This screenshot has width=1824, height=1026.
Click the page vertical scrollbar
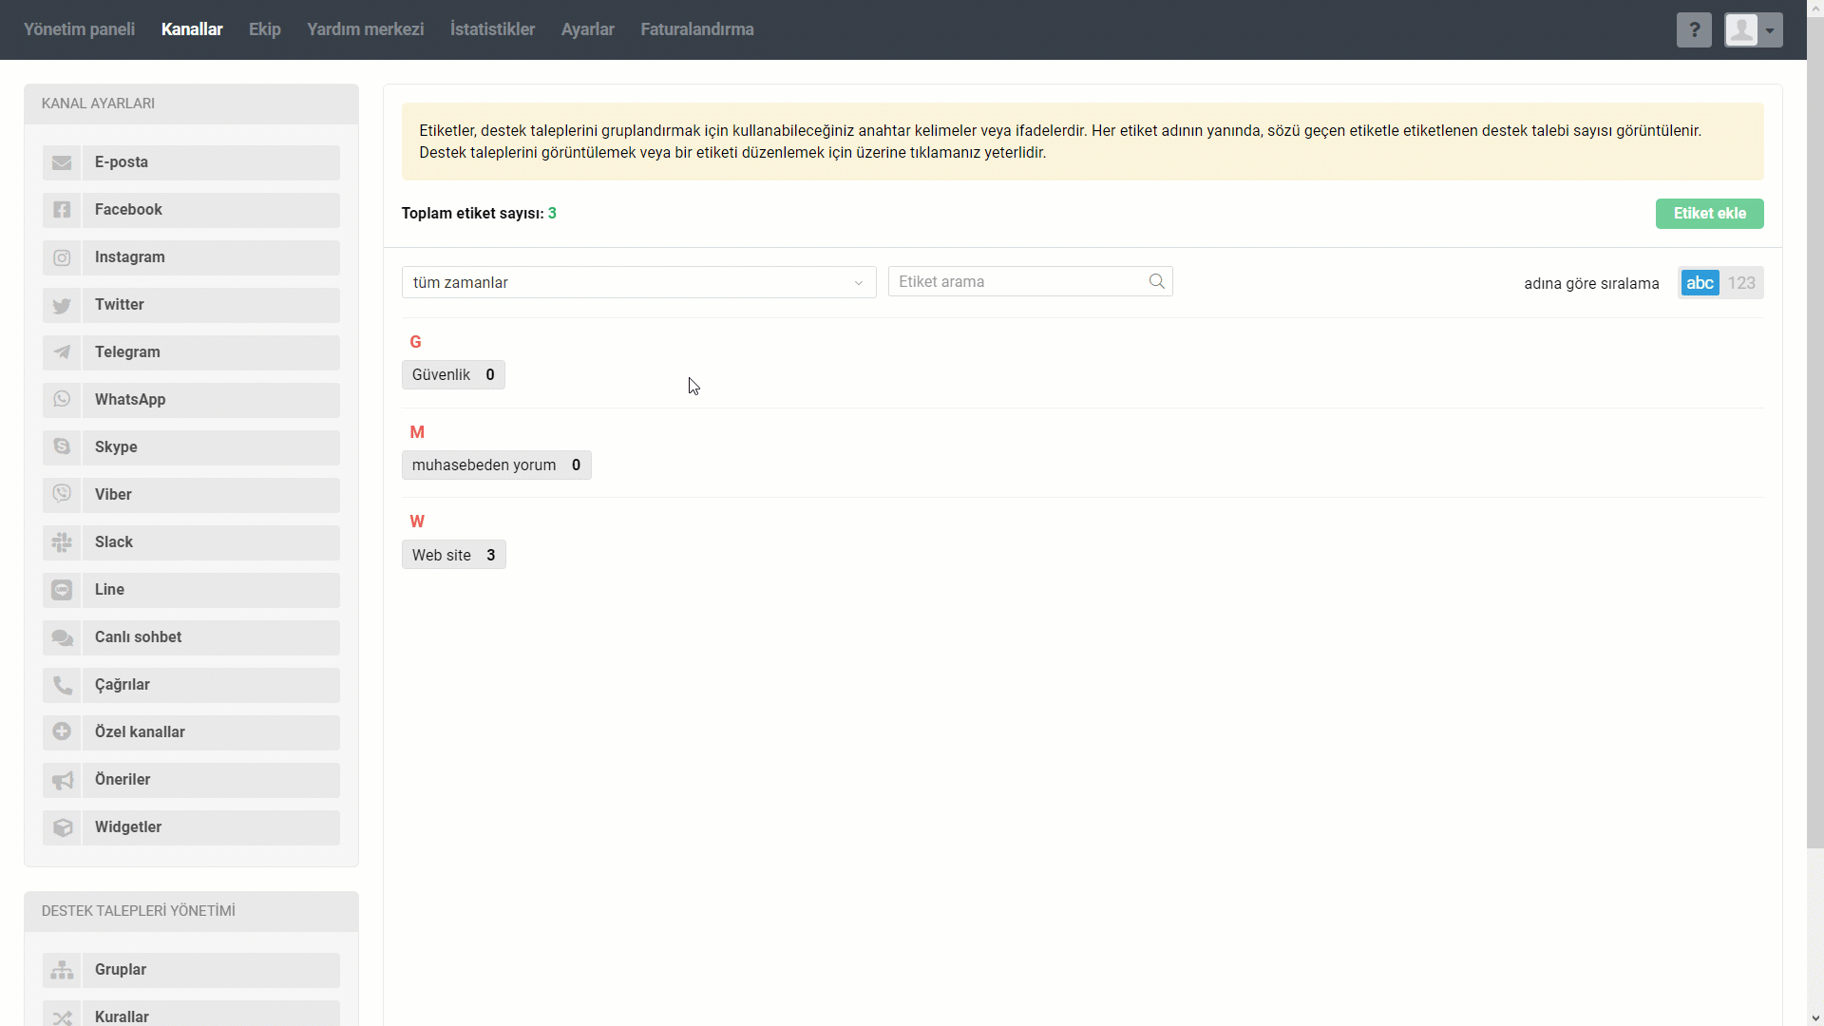point(1814,427)
